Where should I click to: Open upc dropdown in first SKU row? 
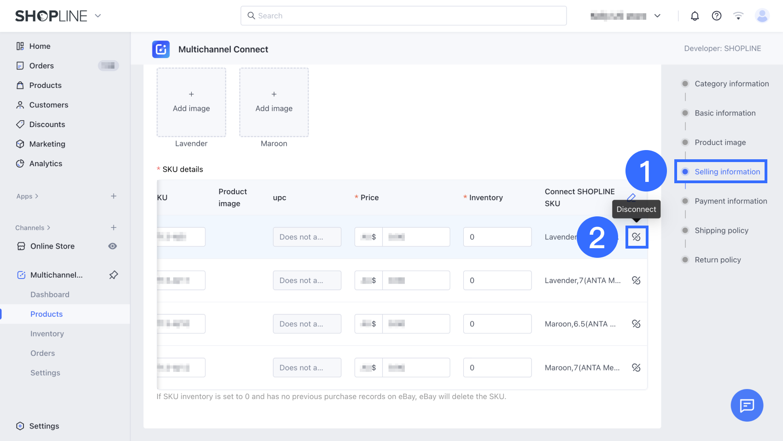click(307, 237)
